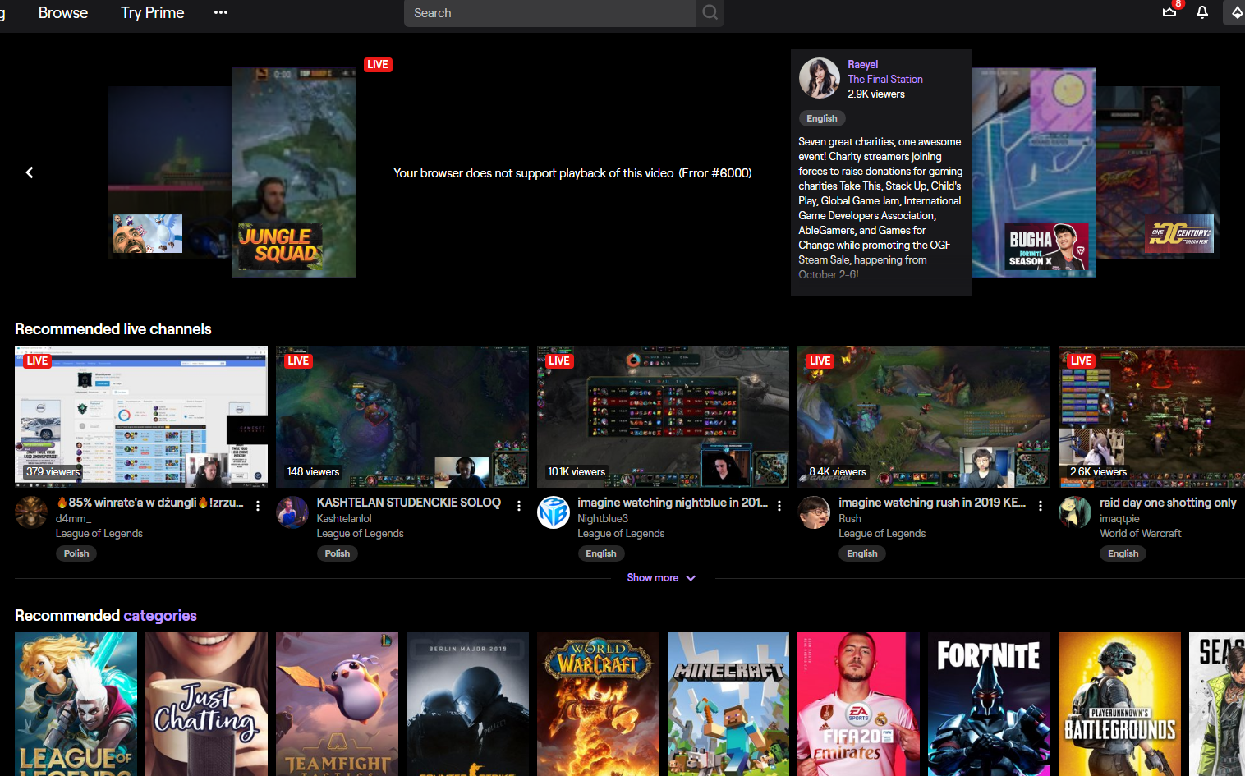Open '85% winrate'a w dżungli' stream title
Image resolution: width=1245 pixels, height=776 pixels.
tap(149, 503)
